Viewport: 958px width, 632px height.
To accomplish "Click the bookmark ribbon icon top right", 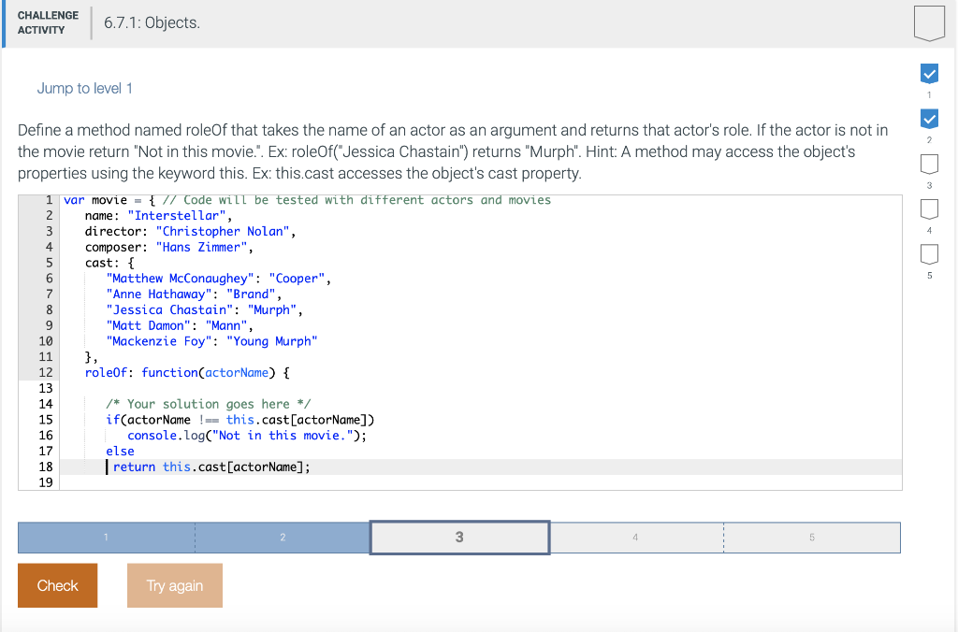I will point(928,21).
